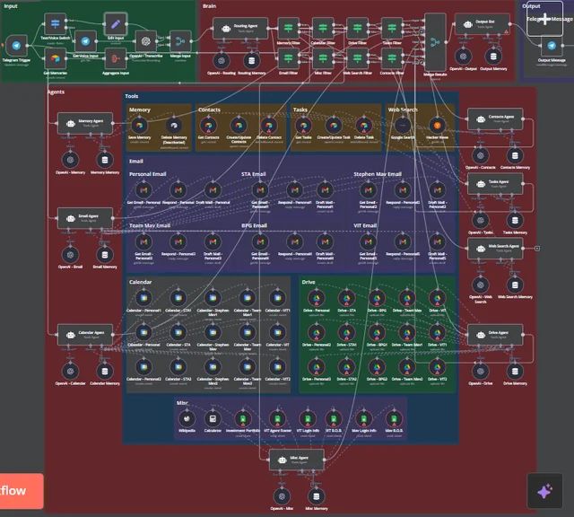Viewport: 574px width, 517px height.
Task: Click the Calendar Agent node
Action: (83, 333)
